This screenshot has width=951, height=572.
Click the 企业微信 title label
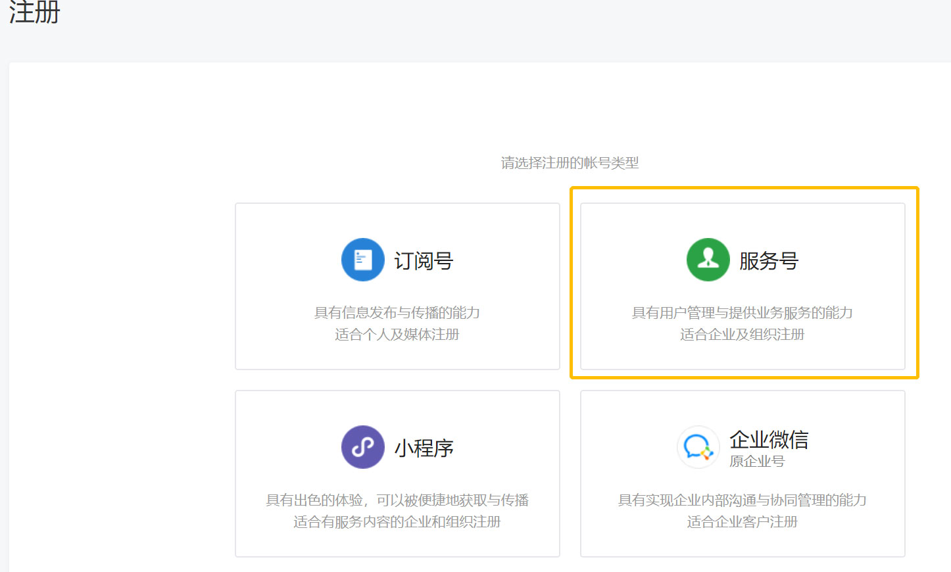coord(769,440)
